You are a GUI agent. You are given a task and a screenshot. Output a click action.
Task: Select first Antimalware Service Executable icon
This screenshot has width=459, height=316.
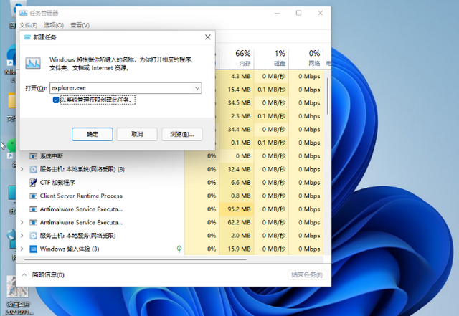coord(34,209)
